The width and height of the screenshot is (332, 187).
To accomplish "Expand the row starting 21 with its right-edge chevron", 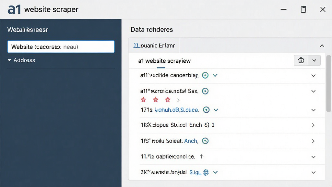I will [314, 173].
